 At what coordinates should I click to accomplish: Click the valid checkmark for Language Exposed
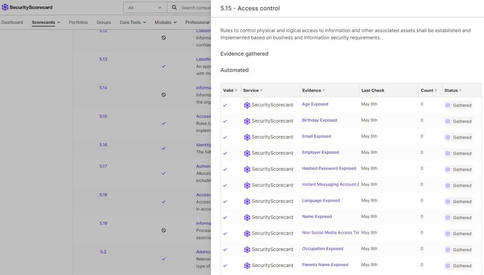tap(225, 202)
